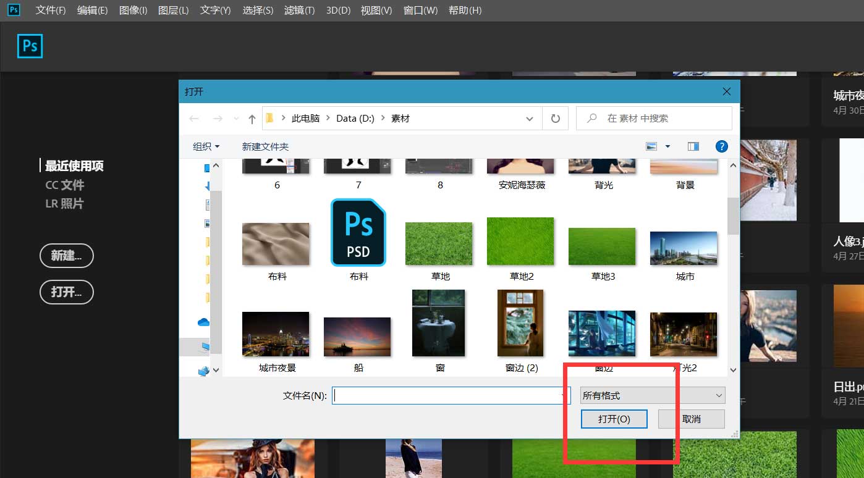
Task: Click the 新建... button on home screen
Action: [67, 256]
